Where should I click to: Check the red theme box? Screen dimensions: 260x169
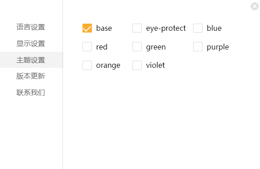pos(87,47)
